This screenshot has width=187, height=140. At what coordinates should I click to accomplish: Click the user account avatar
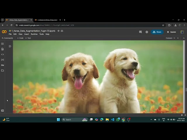182,32
